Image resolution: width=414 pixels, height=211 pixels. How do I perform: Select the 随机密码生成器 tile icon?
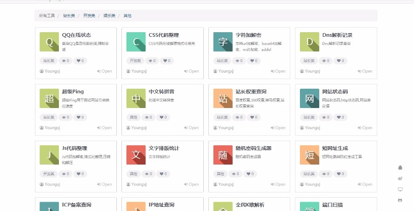[x=223, y=155]
